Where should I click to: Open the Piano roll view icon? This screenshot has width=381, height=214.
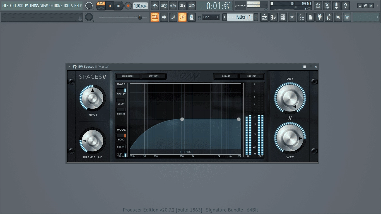pyautogui.click(x=274, y=17)
